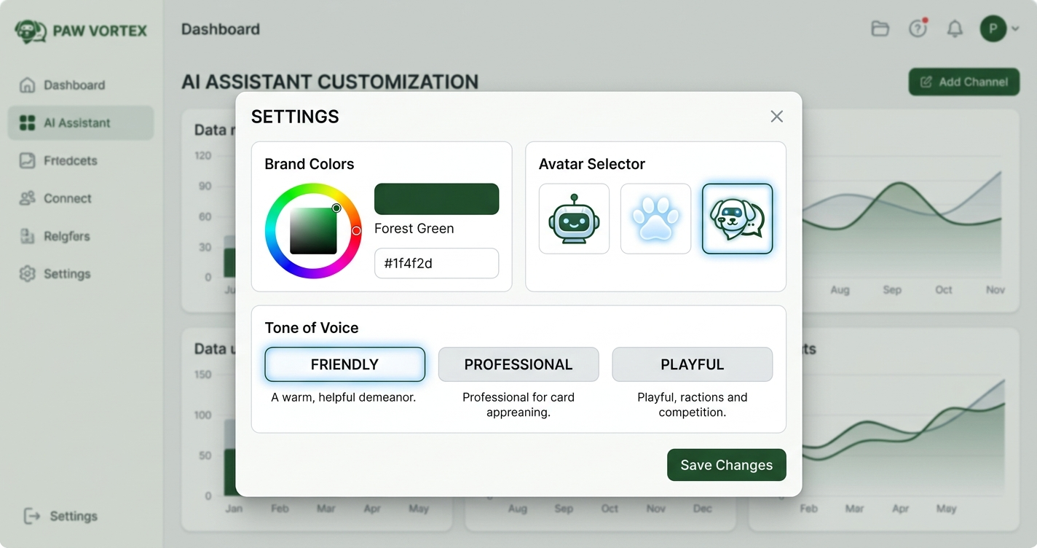Select the robot avatar
The image size is (1037, 548).
(x=574, y=219)
